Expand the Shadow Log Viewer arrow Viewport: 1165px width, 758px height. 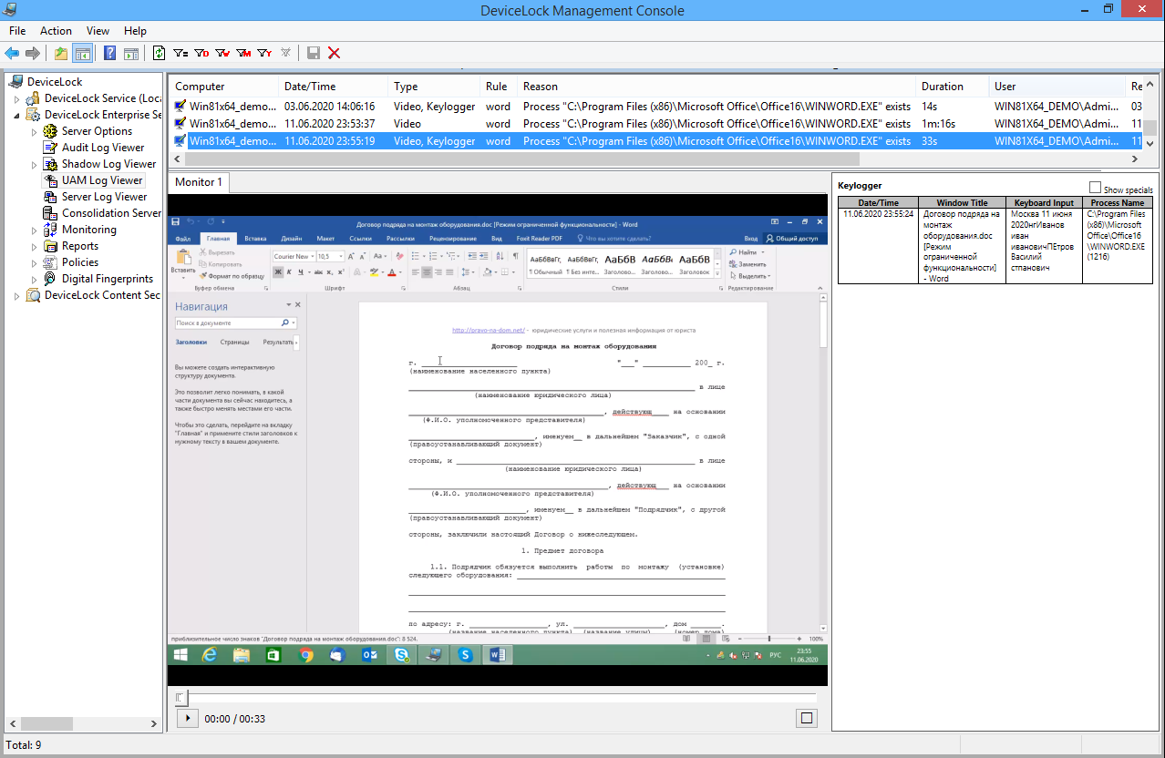click(34, 164)
